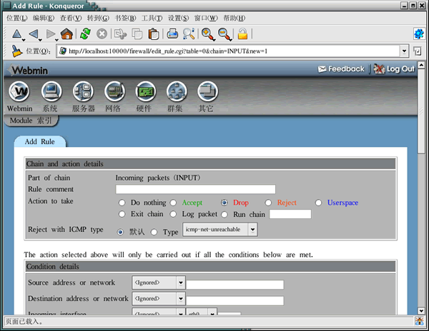Open Find in page magnifier icon

[x=189, y=34]
